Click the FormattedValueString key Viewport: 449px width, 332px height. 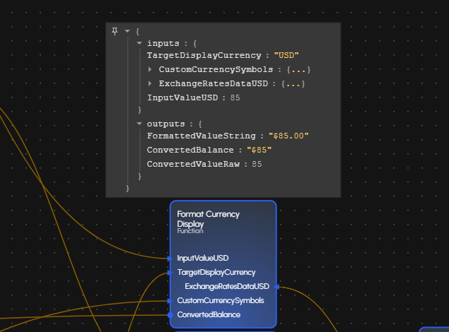202,136
